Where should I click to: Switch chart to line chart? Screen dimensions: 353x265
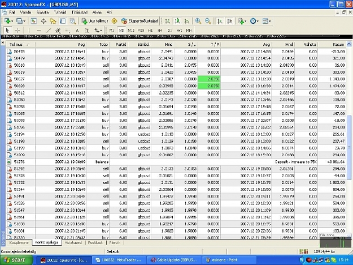(x=187, y=21)
